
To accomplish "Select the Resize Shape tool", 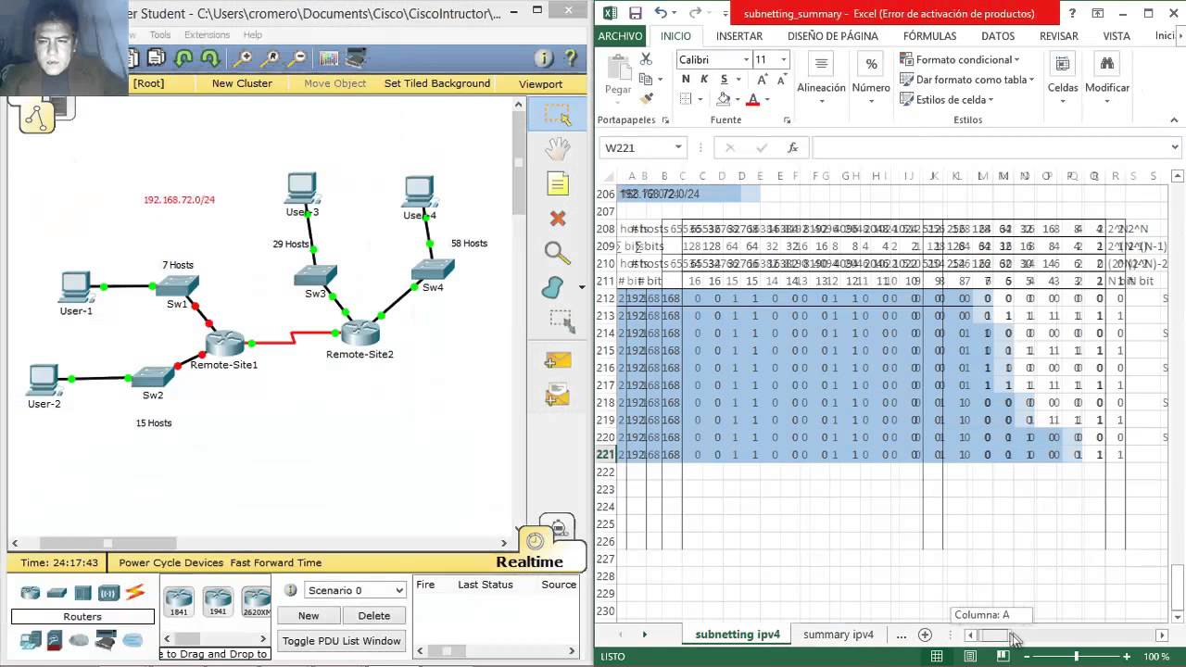I will (561, 321).
